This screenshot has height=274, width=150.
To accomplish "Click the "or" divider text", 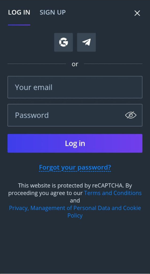I will (75, 64).
